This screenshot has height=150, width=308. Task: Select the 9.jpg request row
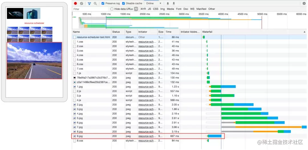189,136
